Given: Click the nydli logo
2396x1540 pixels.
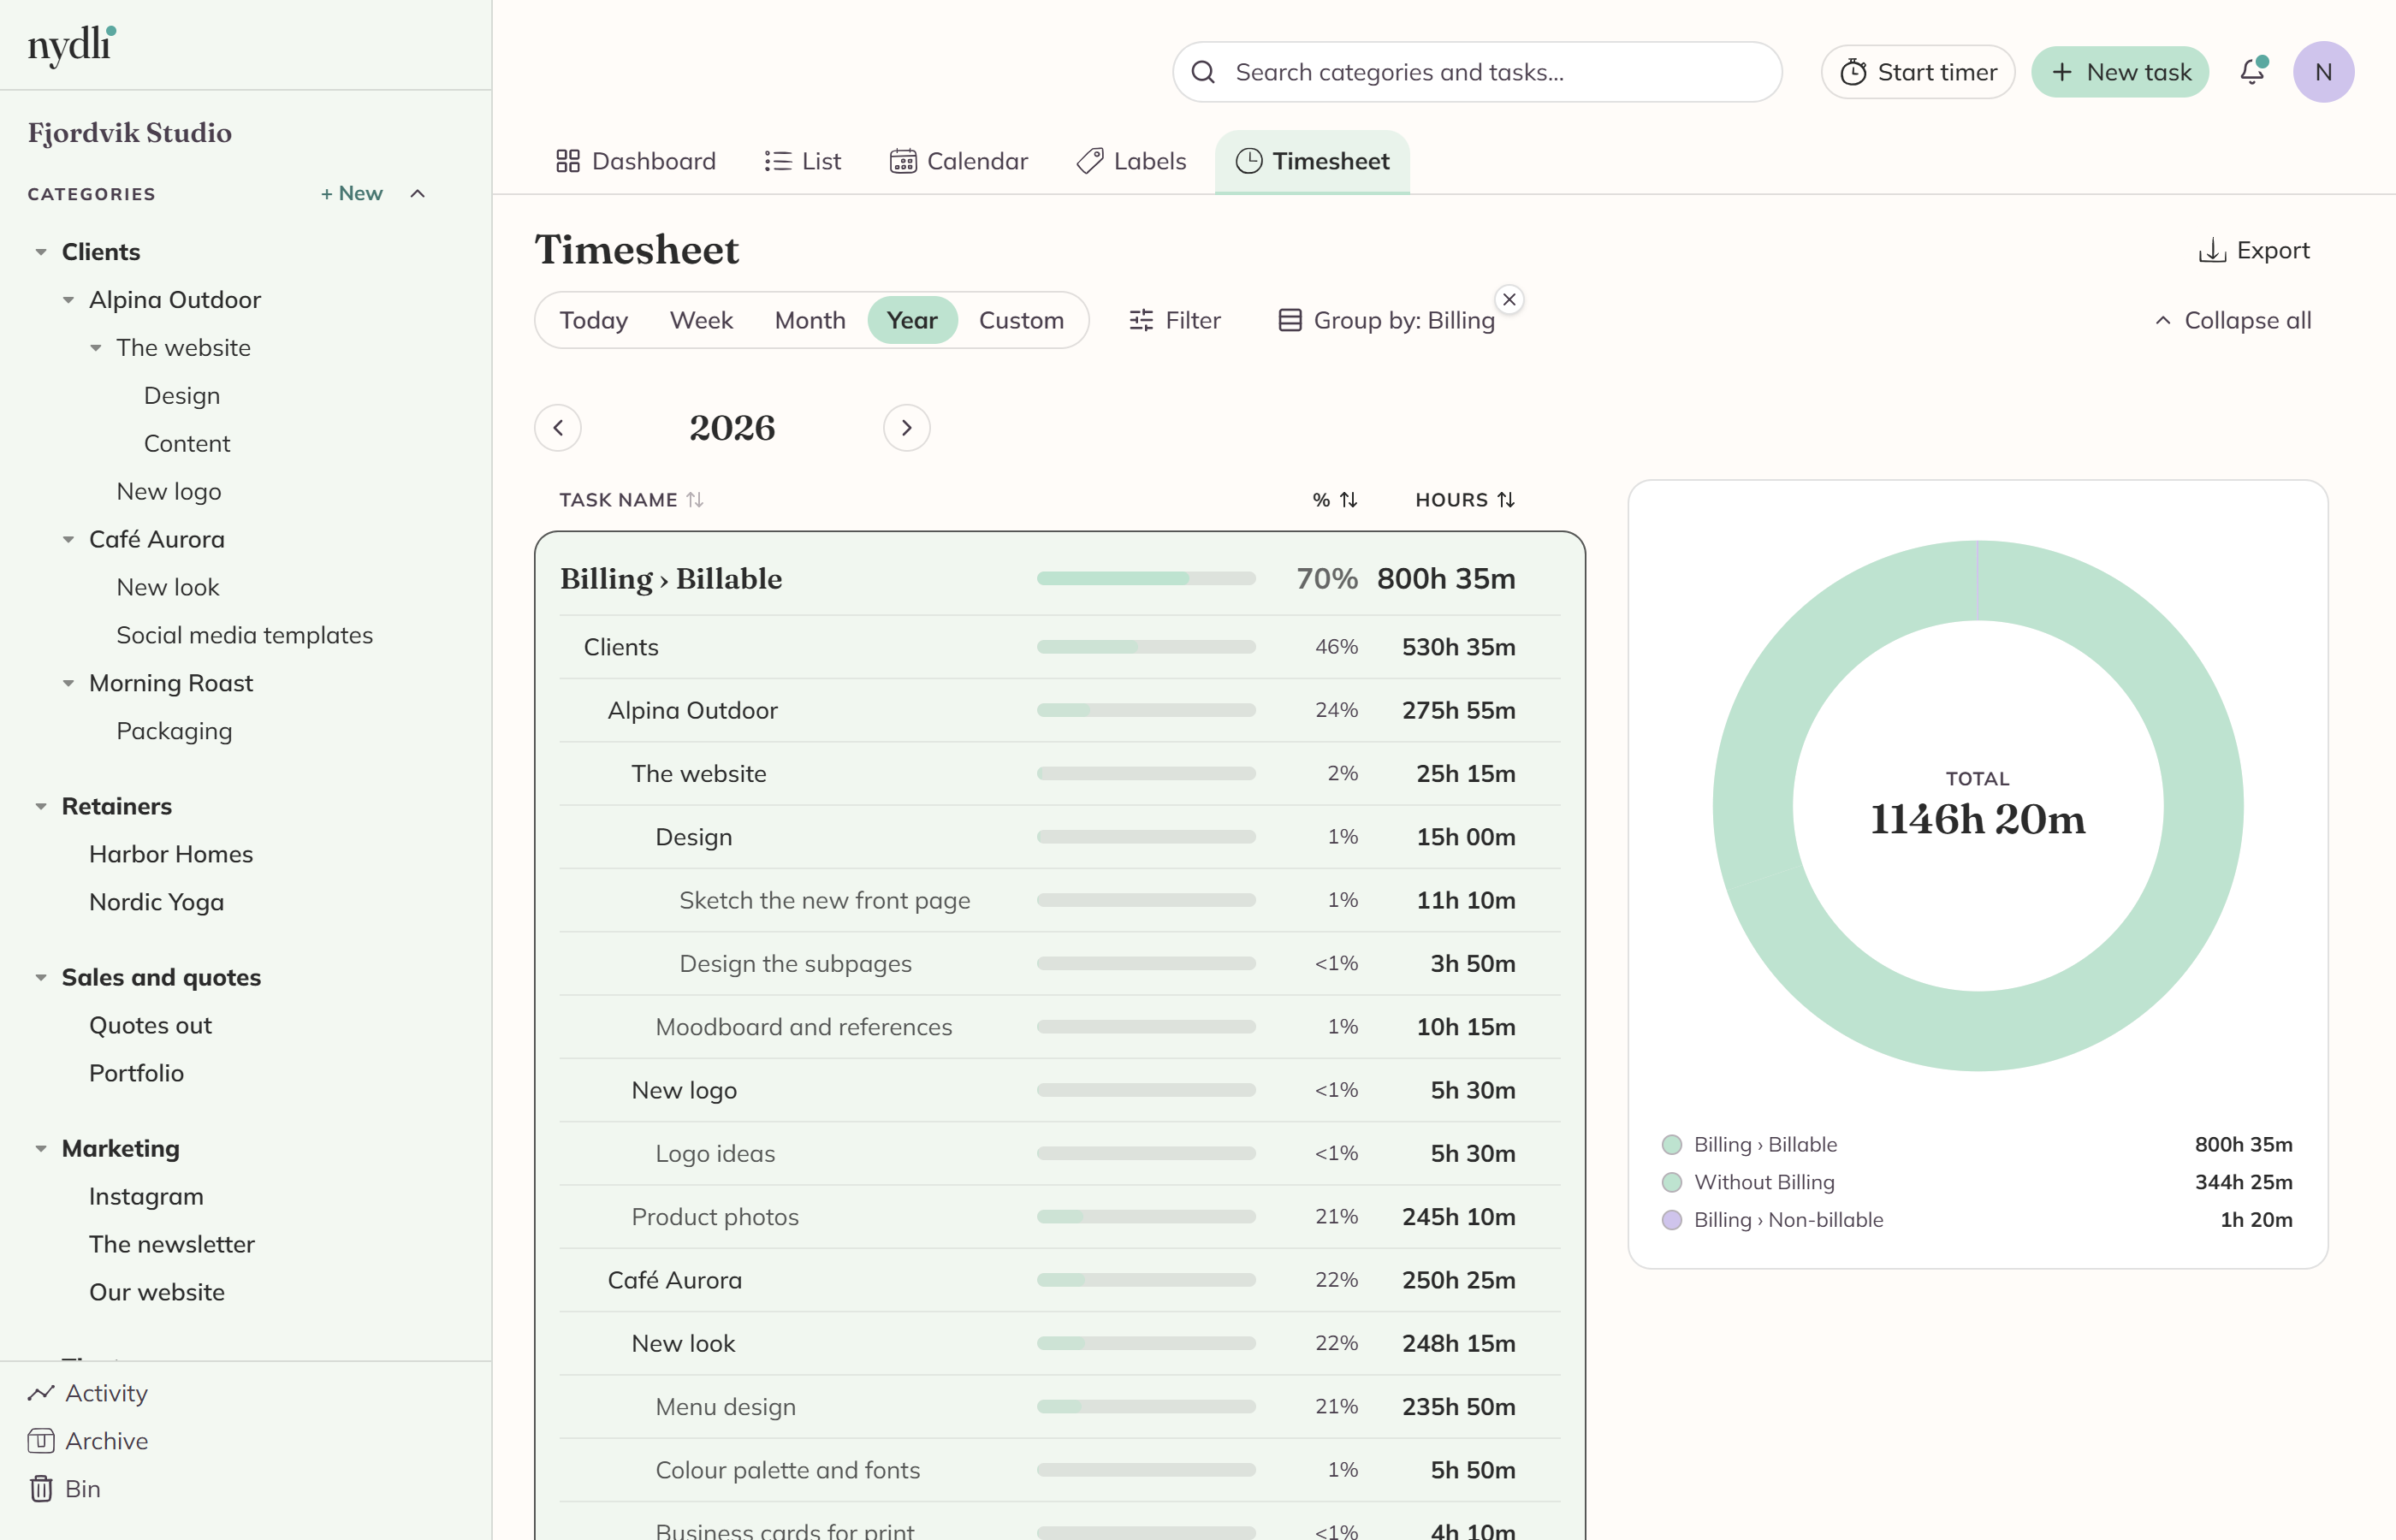Looking at the screenshot, I should click(x=72, y=45).
